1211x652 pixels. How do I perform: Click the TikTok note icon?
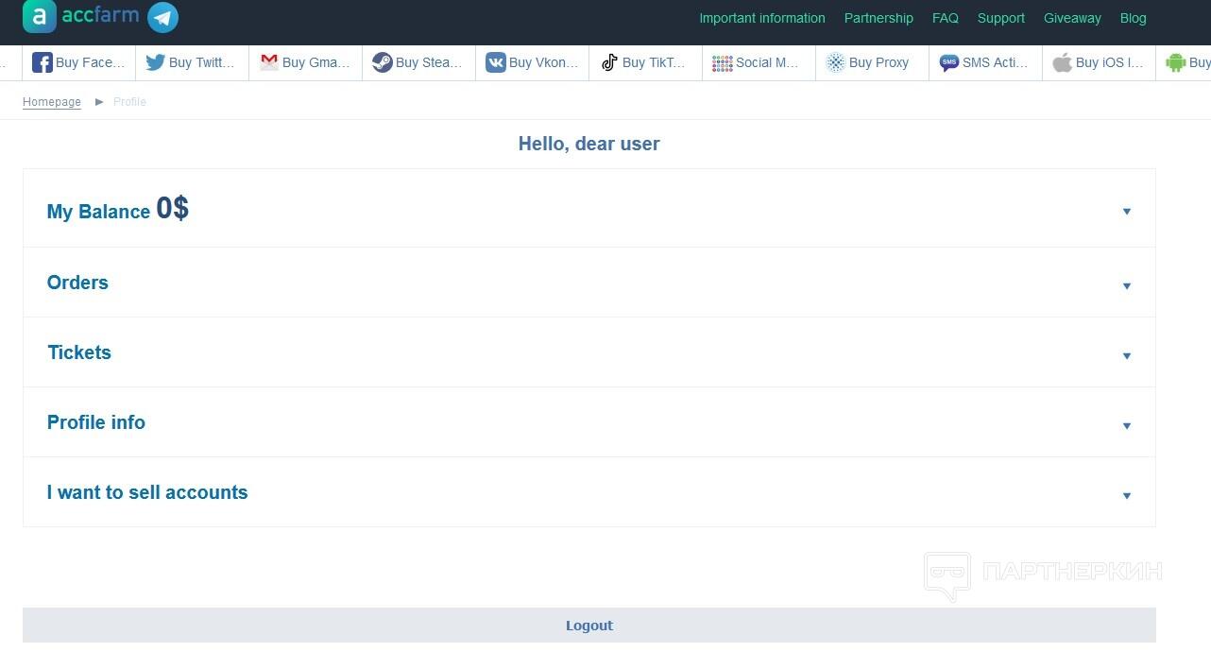pyautogui.click(x=609, y=62)
